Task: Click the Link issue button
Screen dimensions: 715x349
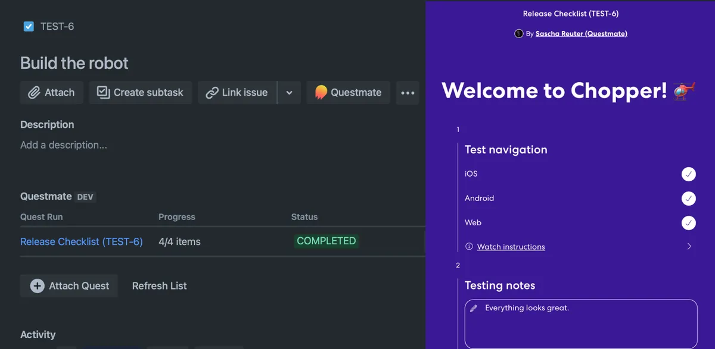Action: click(237, 93)
